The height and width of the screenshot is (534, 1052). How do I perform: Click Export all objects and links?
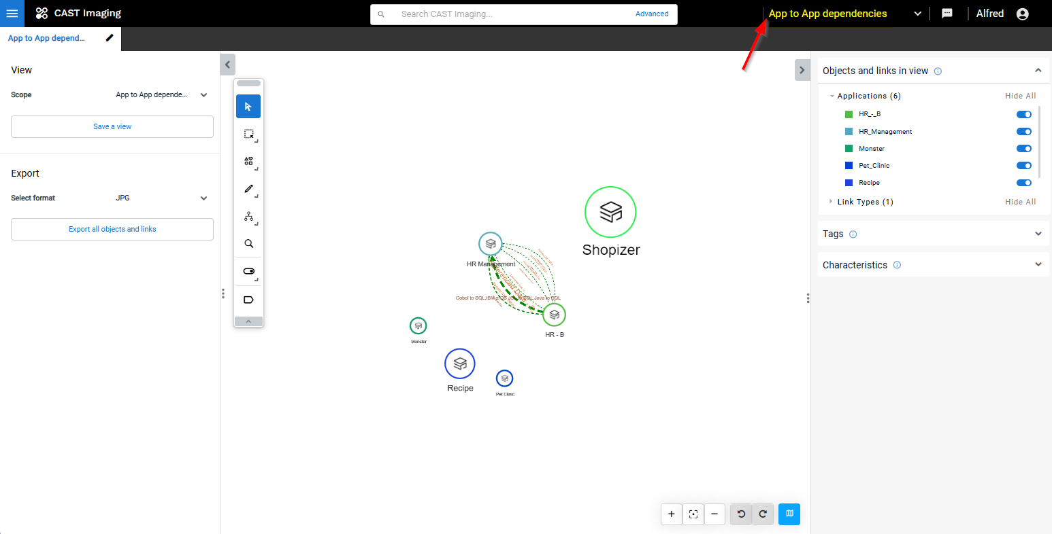click(x=112, y=229)
